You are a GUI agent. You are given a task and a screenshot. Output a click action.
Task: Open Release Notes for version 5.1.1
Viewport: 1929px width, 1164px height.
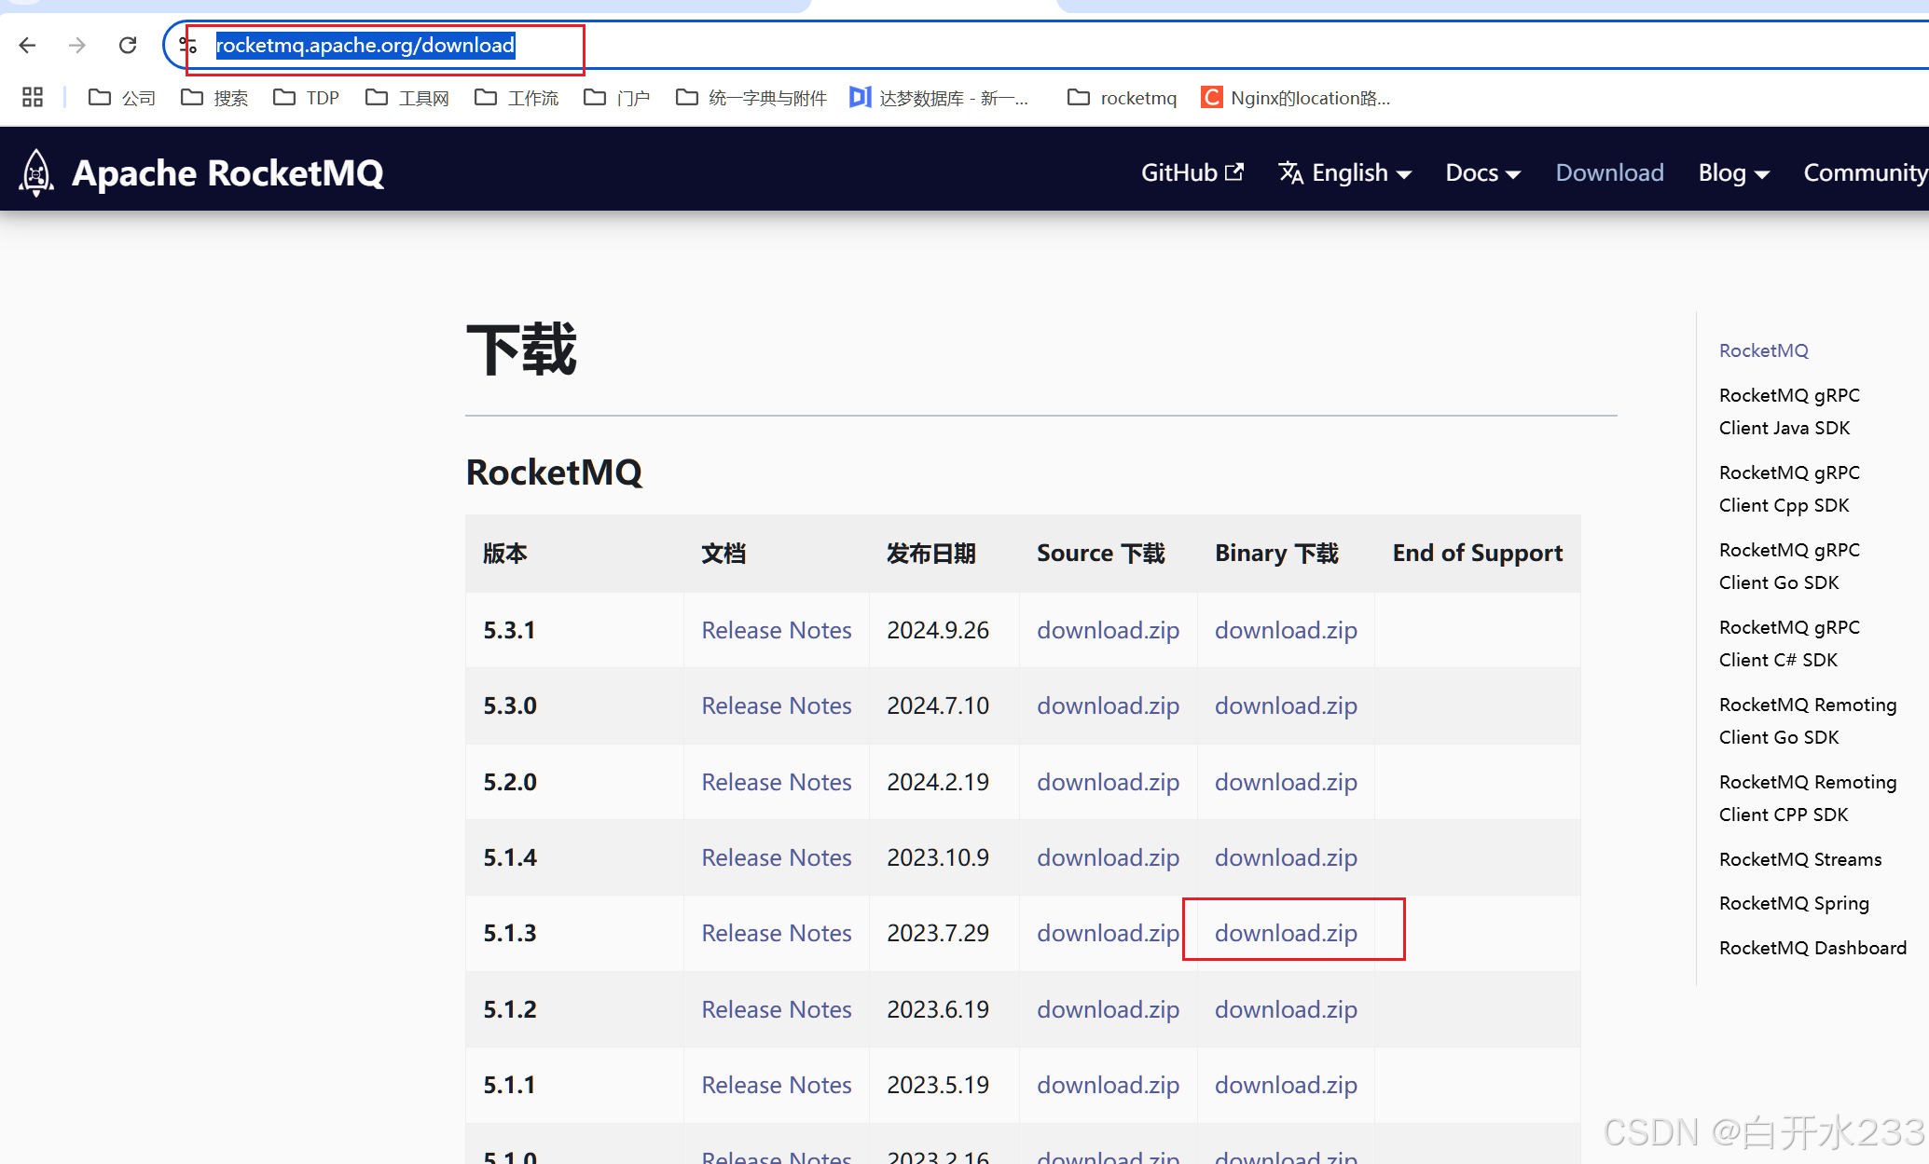coord(777,1085)
